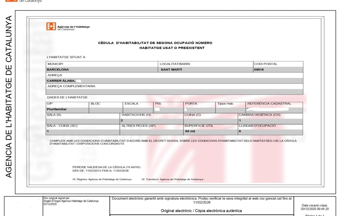Select the SANT MARTÍ locality field

point(171,70)
